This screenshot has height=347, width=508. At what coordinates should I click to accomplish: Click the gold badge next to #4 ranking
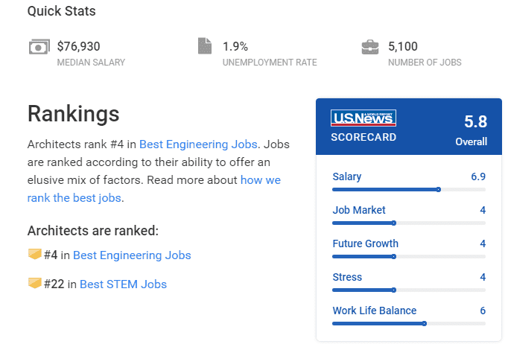coord(35,254)
